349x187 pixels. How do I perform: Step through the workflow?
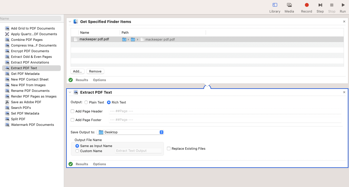click(x=320, y=5)
